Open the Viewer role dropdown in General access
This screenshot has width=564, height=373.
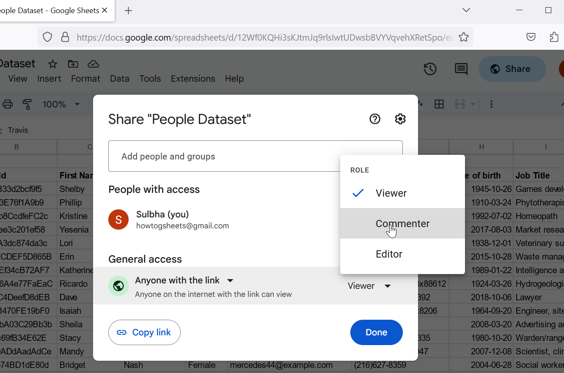[x=369, y=286]
